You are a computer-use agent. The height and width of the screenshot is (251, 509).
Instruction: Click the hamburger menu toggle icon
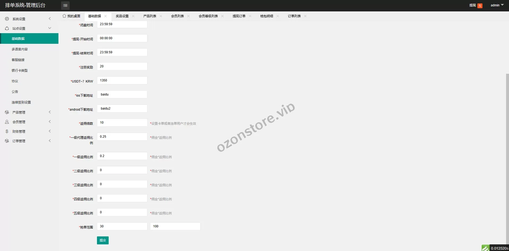[65, 5]
